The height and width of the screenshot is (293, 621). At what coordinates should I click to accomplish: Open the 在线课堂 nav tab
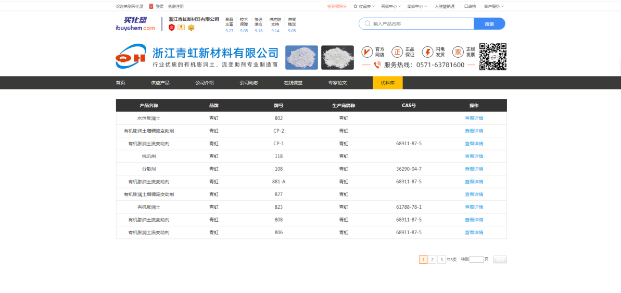click(293, 83)
